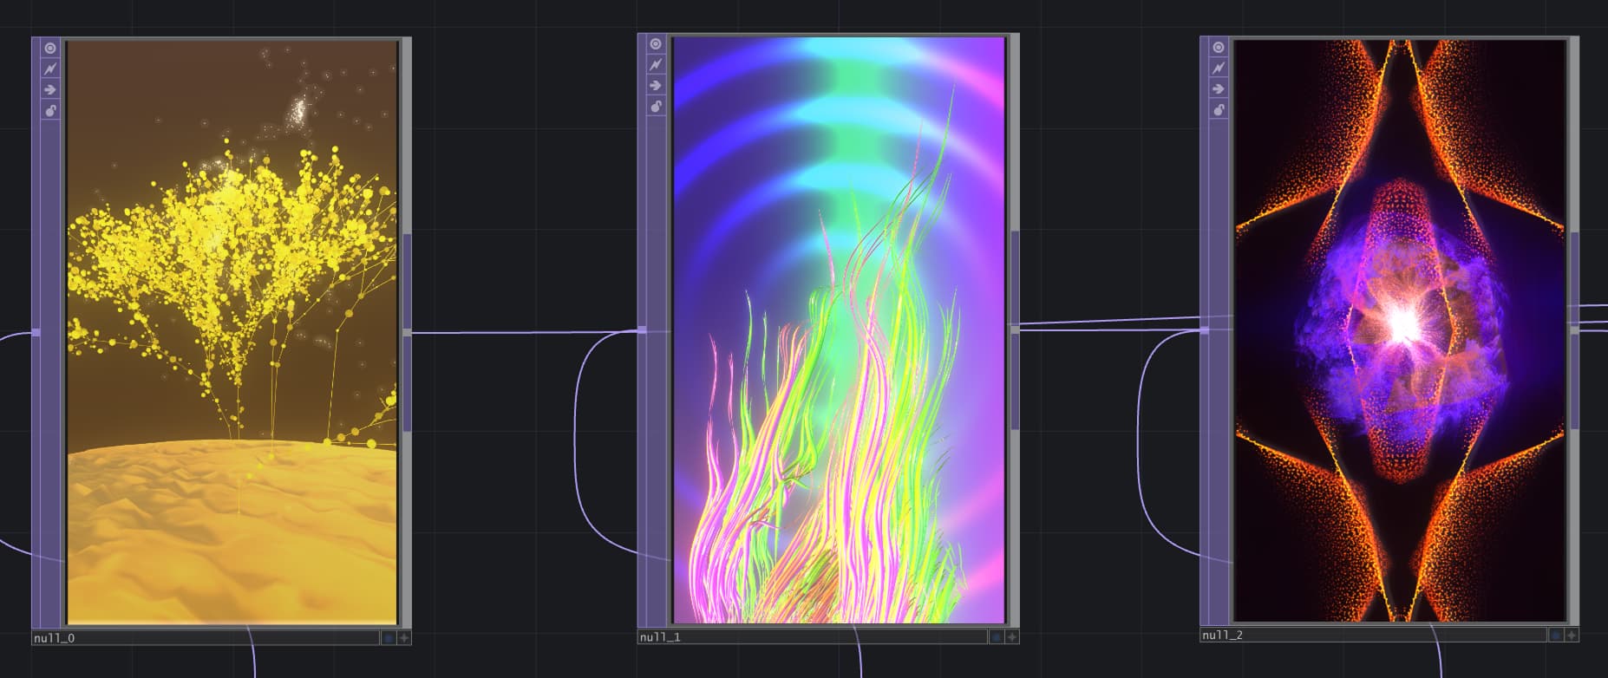This screenshot has width=1608, height=678.
Task: Select the wire between null_0 and null_1
Action: [x=525, y=332]
